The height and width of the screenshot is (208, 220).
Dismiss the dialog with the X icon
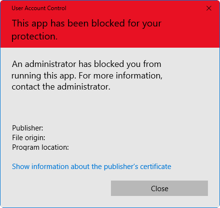pyautogui.click(x=209, y=8)
